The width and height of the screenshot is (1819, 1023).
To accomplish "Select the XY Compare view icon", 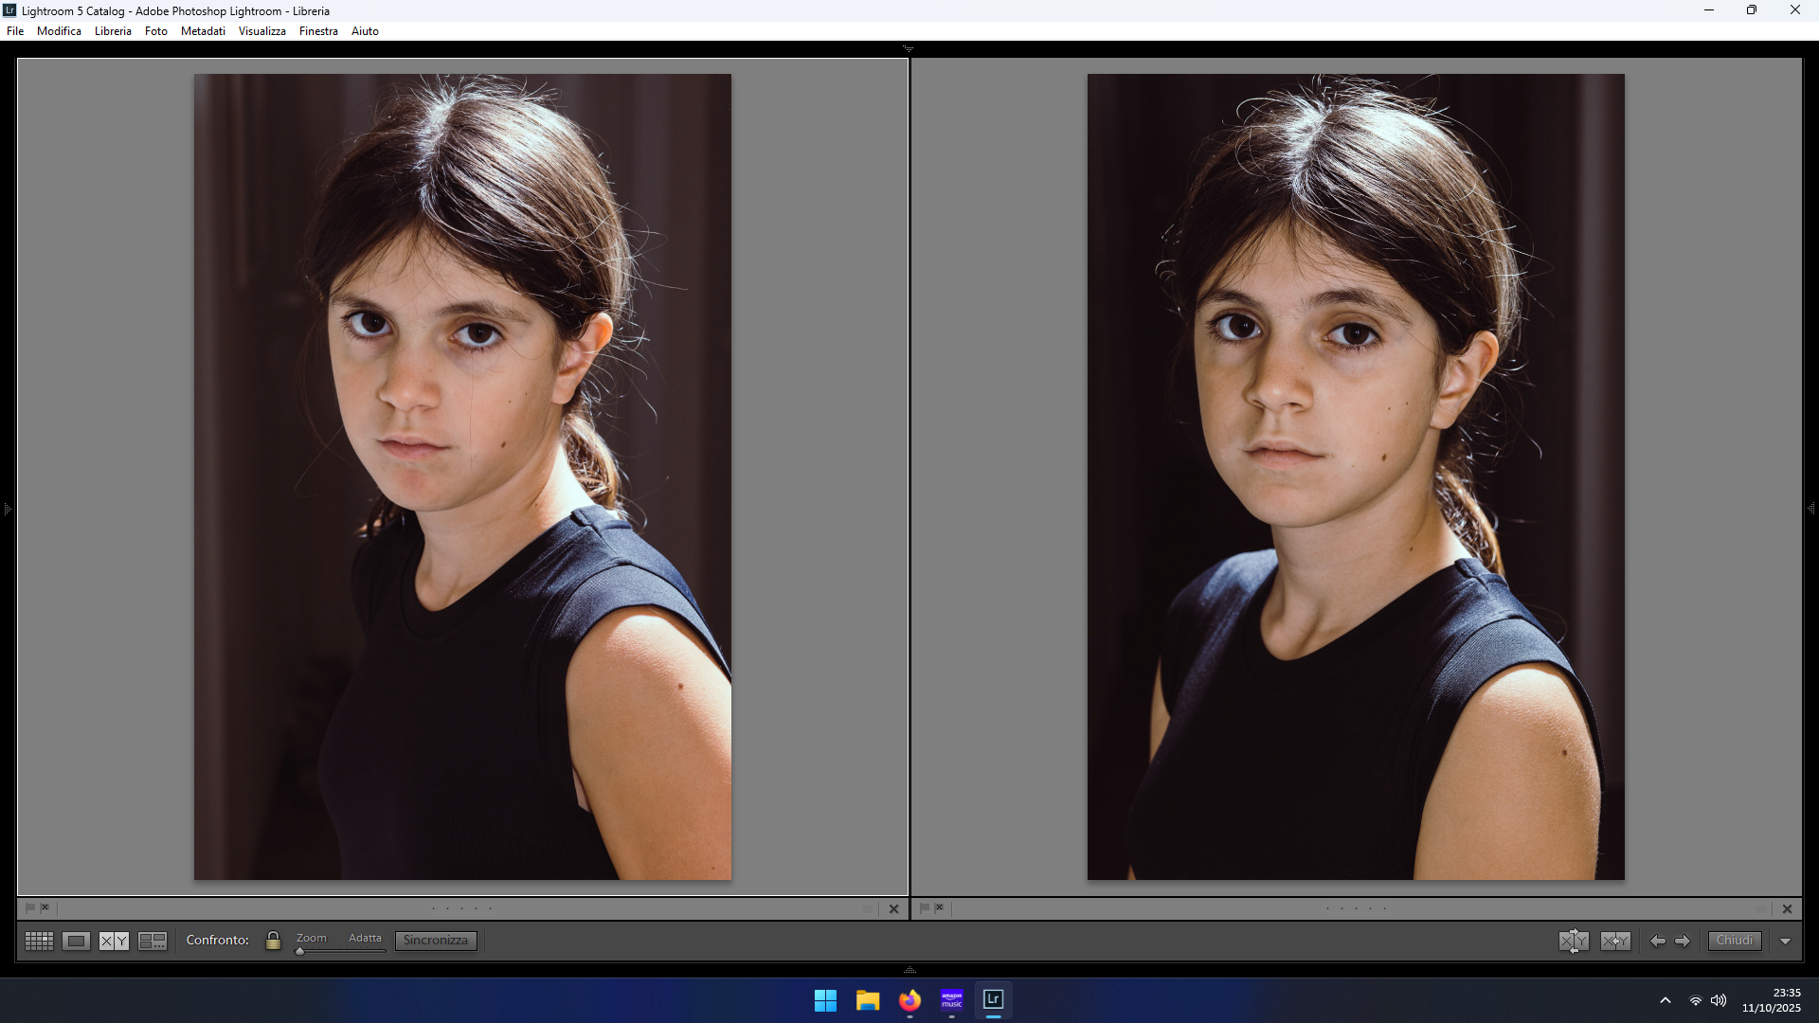I will coord(114,941).
